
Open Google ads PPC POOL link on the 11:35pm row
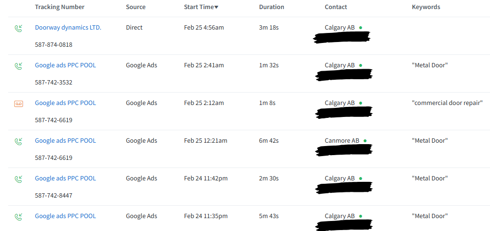coord(65,216)
